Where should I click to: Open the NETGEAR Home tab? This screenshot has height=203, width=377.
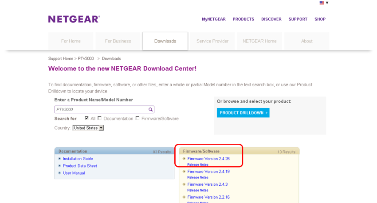point(259,41)
